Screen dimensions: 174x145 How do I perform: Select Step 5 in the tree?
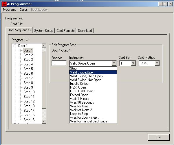tap(28, 69)
